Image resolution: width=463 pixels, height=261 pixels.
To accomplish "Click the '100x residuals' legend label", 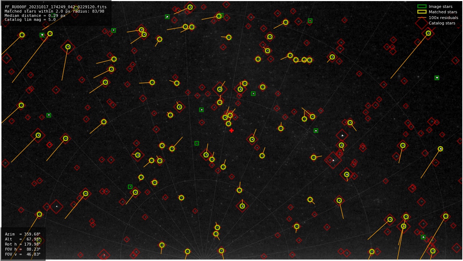I will click(443, 18).
